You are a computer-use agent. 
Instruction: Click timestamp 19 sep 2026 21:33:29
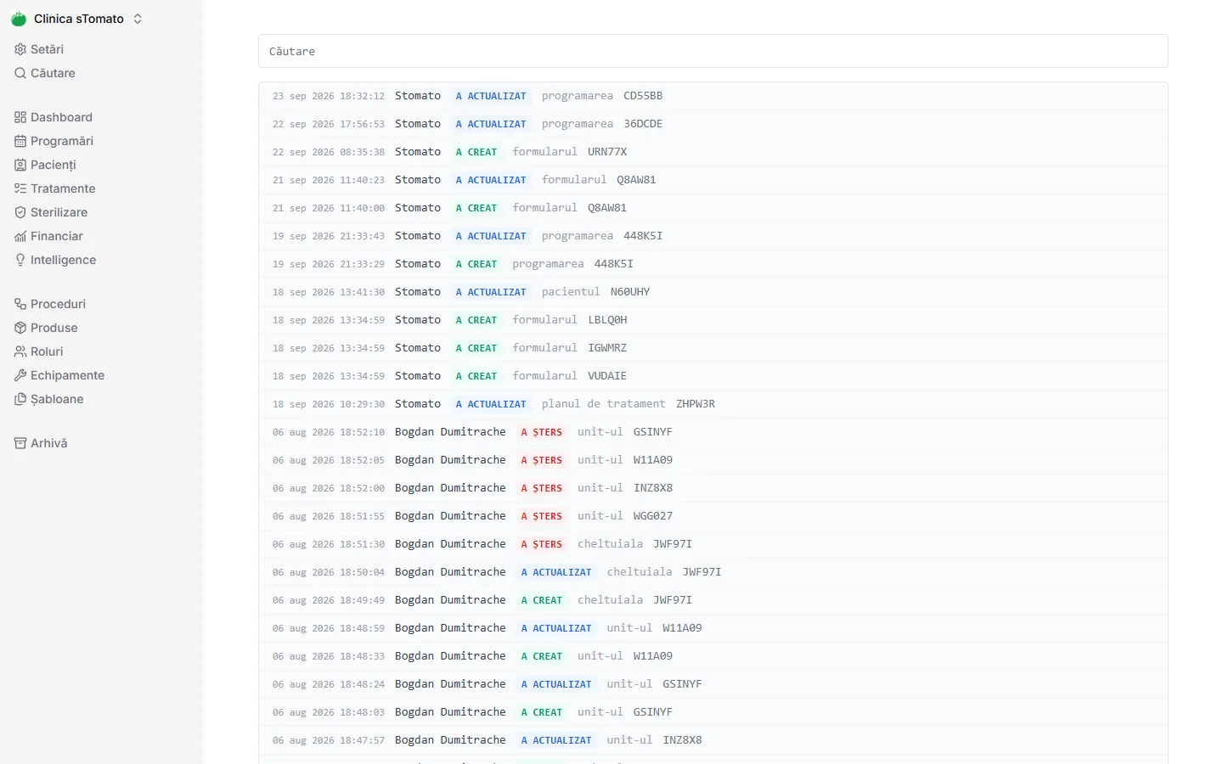tap(329, 264)
